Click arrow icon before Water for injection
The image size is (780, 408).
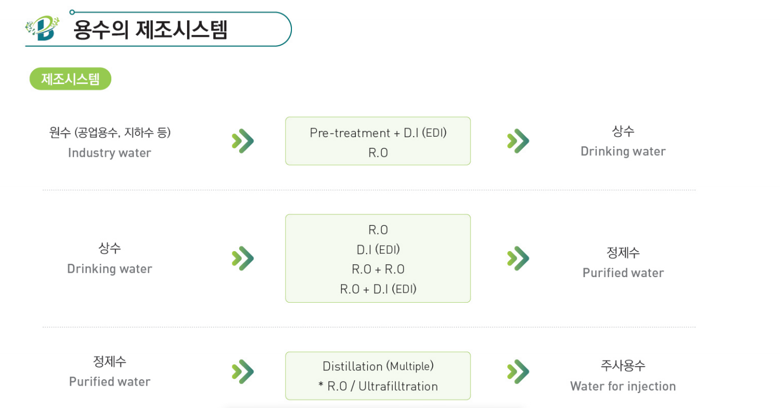point(518,371)
